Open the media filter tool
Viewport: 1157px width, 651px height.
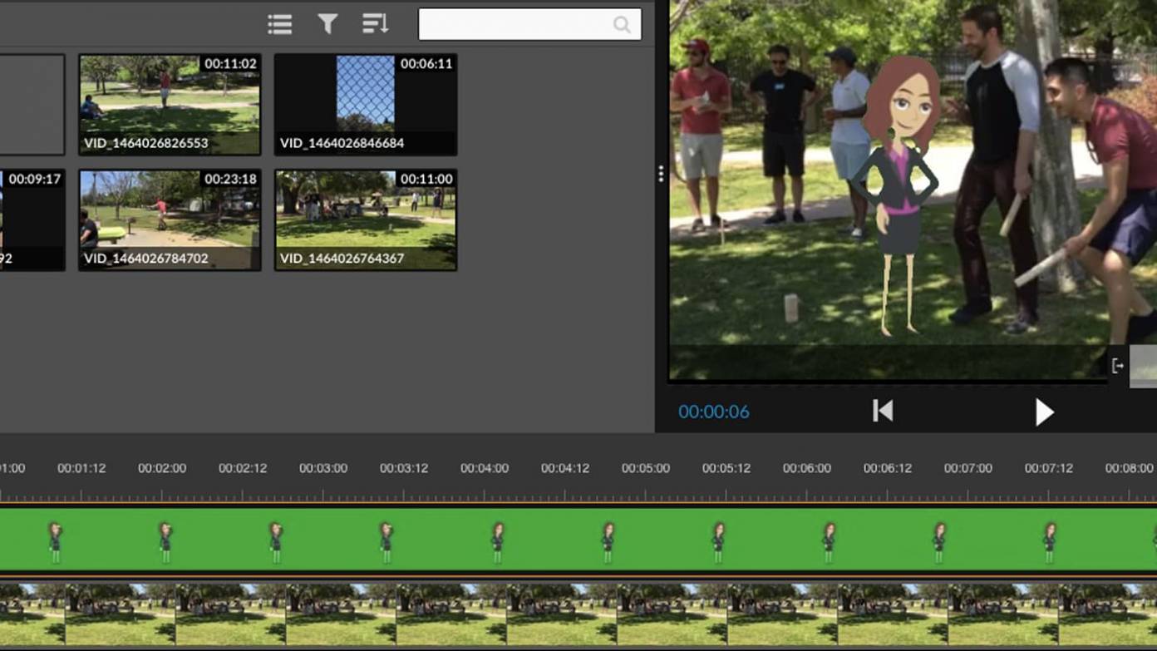click(x=327, y=24)
